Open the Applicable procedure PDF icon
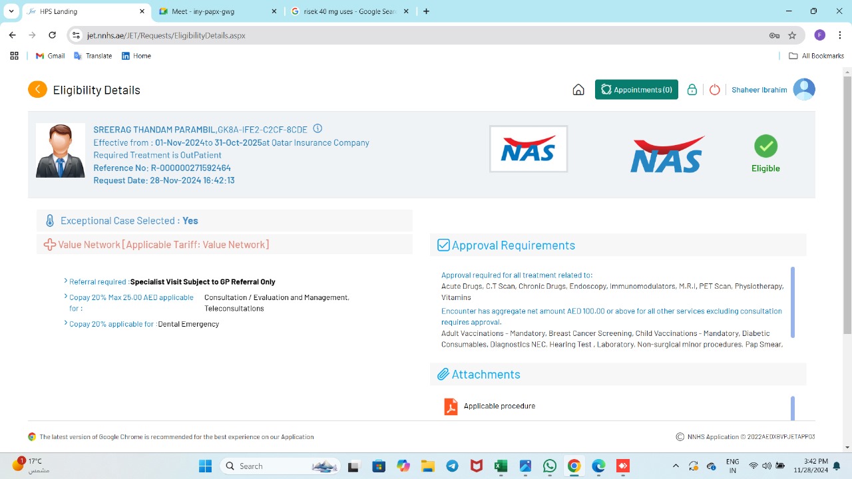The image size is (852, 479). 451,406
